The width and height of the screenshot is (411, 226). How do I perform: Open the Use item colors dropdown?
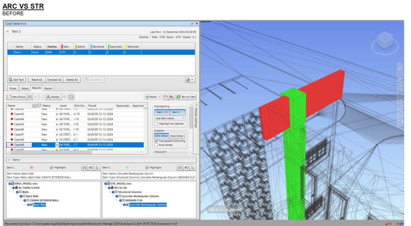170,118
